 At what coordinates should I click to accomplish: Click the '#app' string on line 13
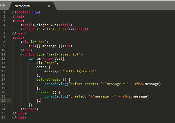tap(51, 63)
